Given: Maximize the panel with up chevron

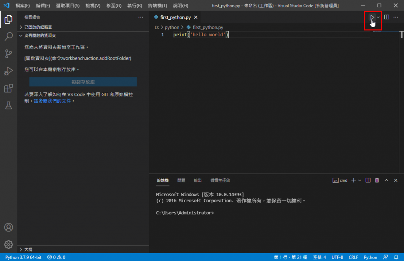Looking at the screenshot, I should (x=386, y=180).
